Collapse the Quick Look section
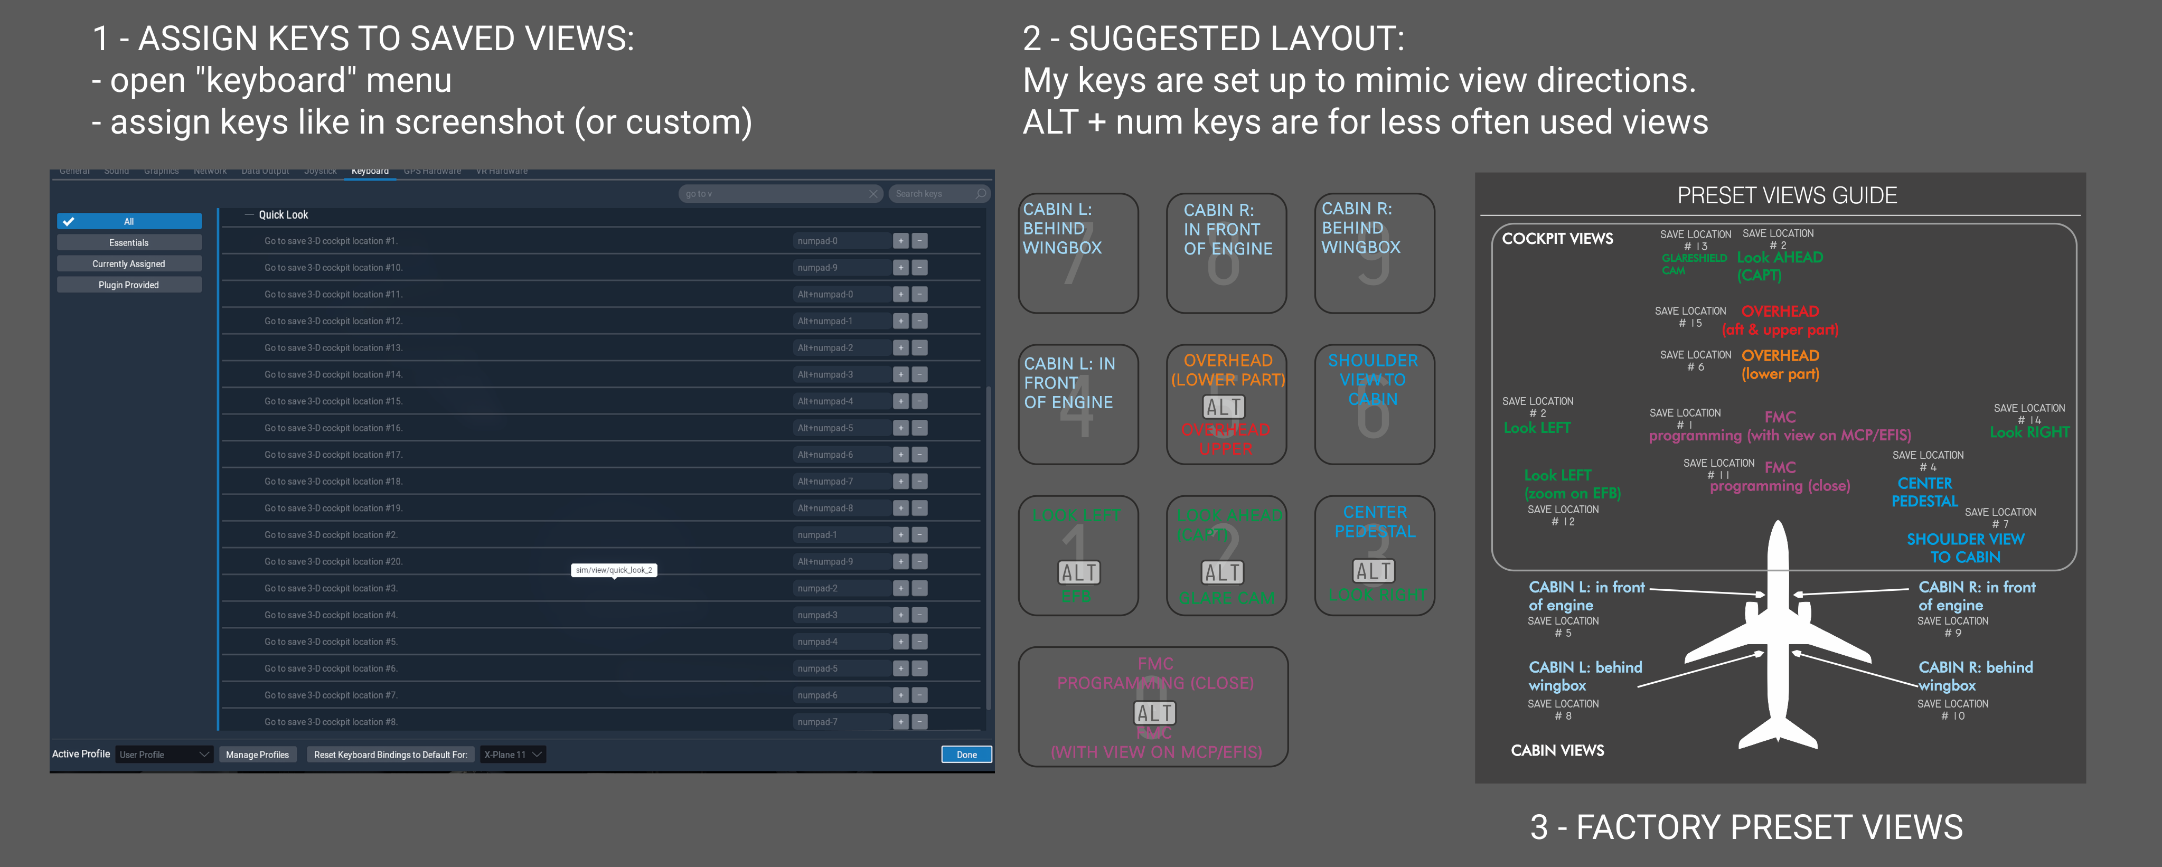This screenshot has width=2162, height=867. coord(249,215)
